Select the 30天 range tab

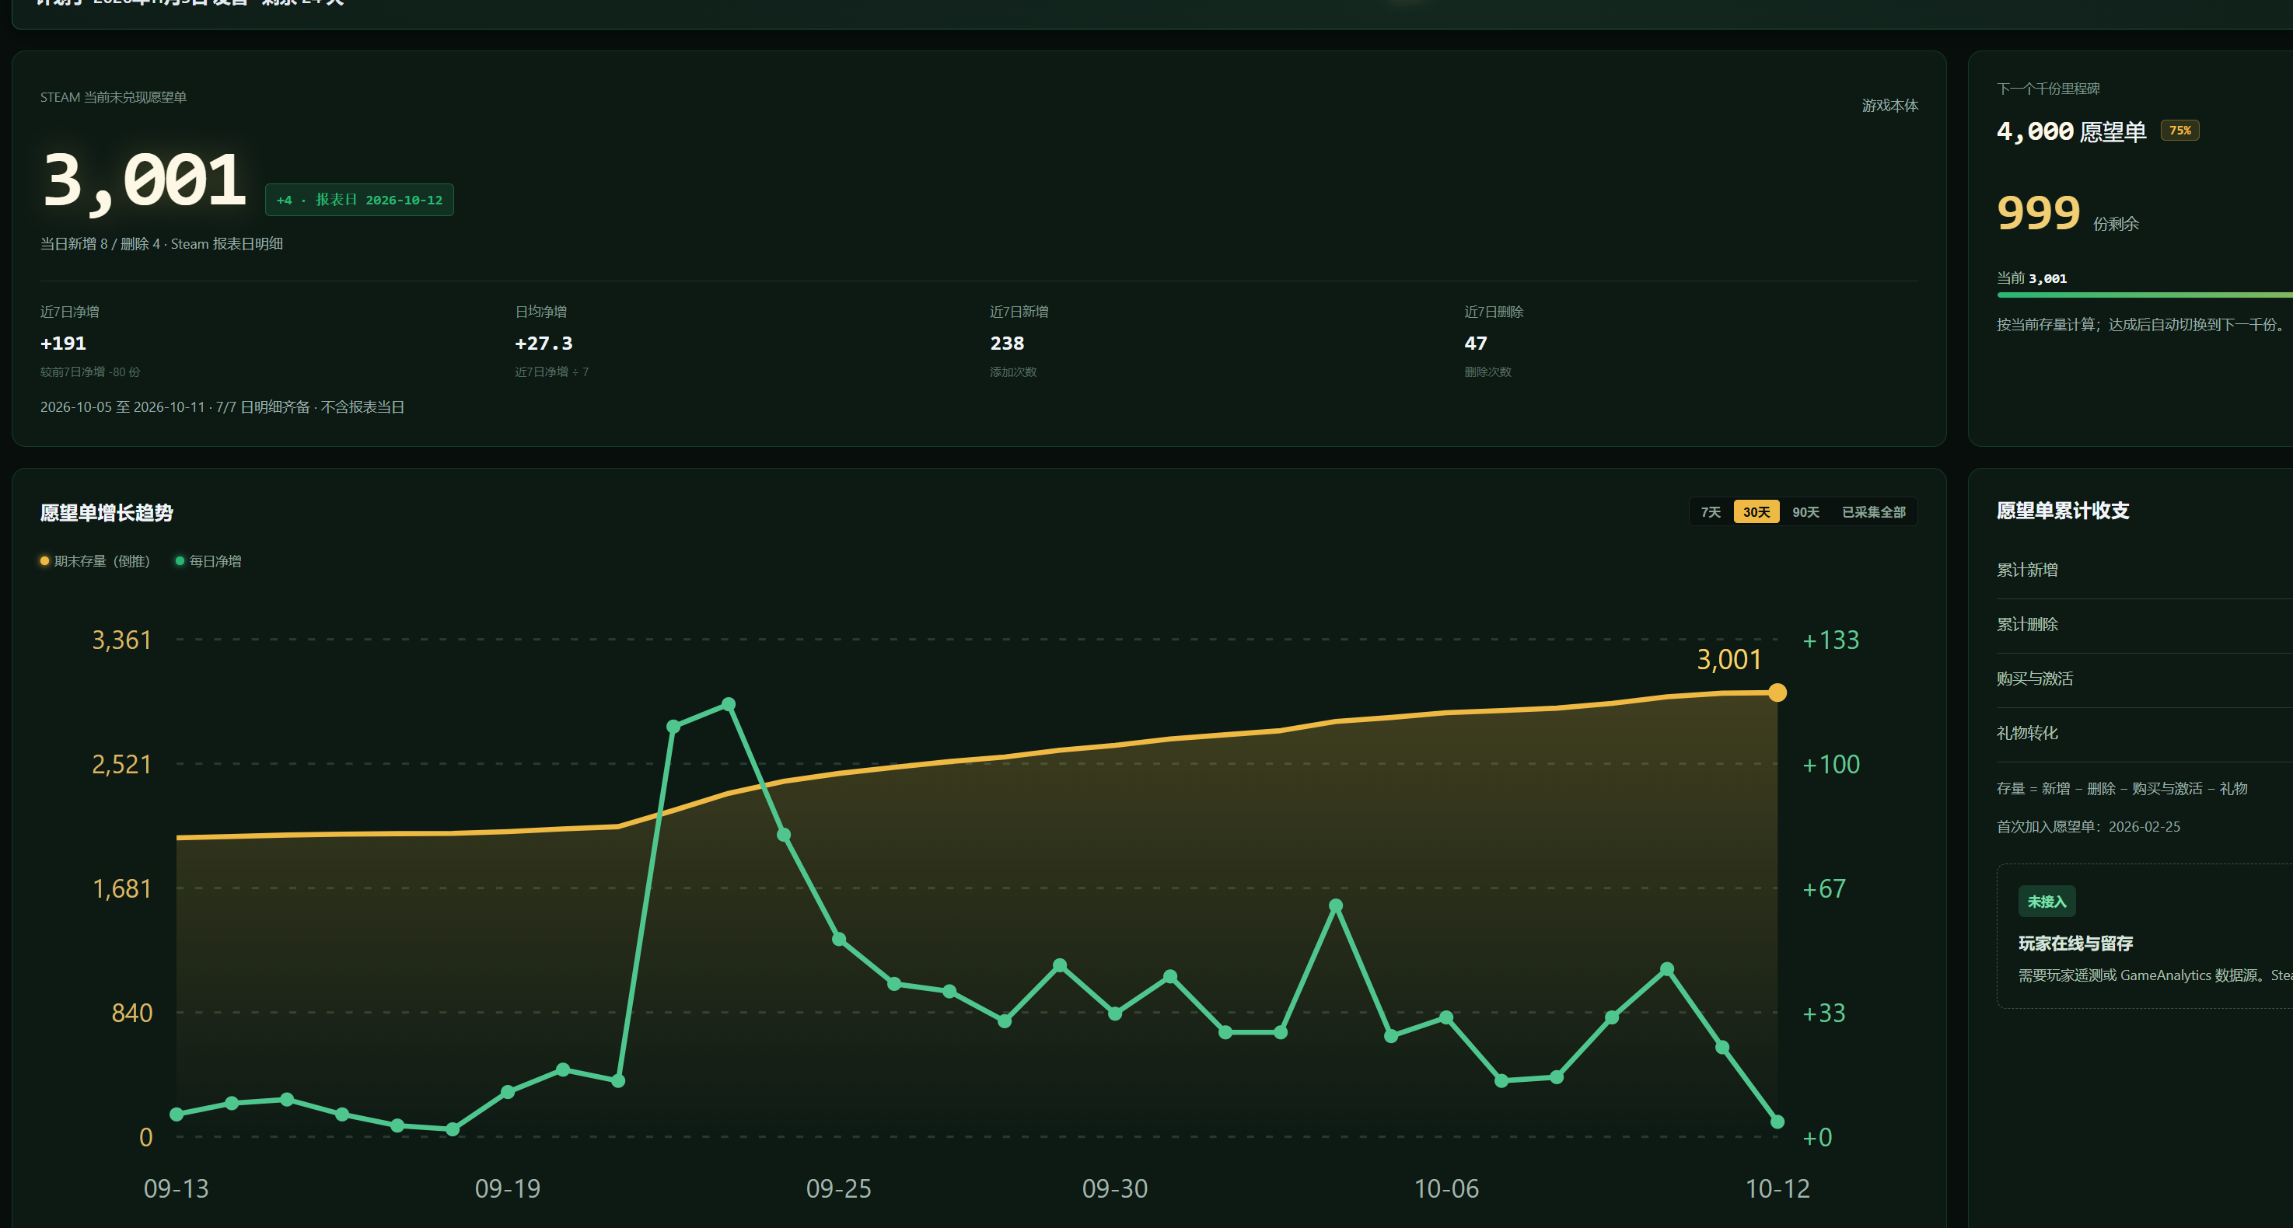(x=1756, y=511)
